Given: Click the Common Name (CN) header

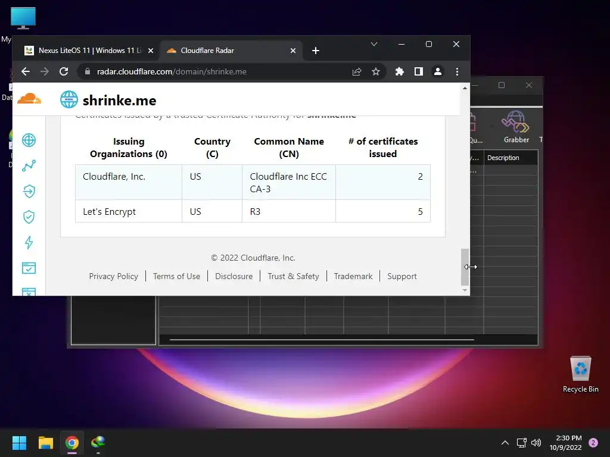Looking at the screenshot, I should 289,148.
